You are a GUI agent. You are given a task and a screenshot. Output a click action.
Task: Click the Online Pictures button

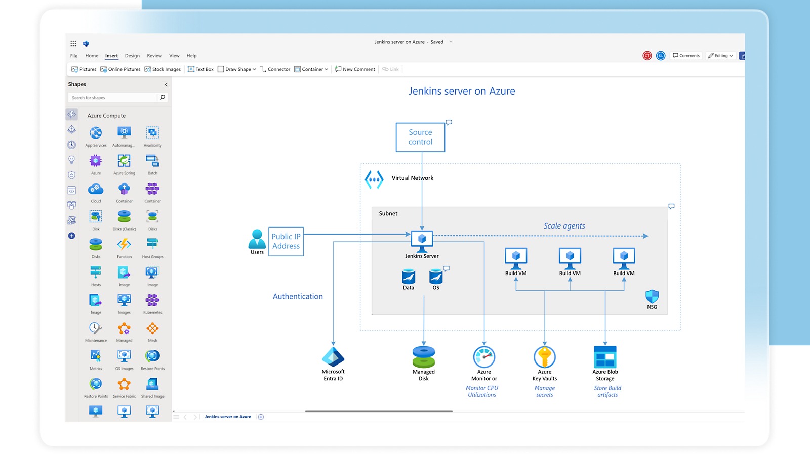[120, 69]
